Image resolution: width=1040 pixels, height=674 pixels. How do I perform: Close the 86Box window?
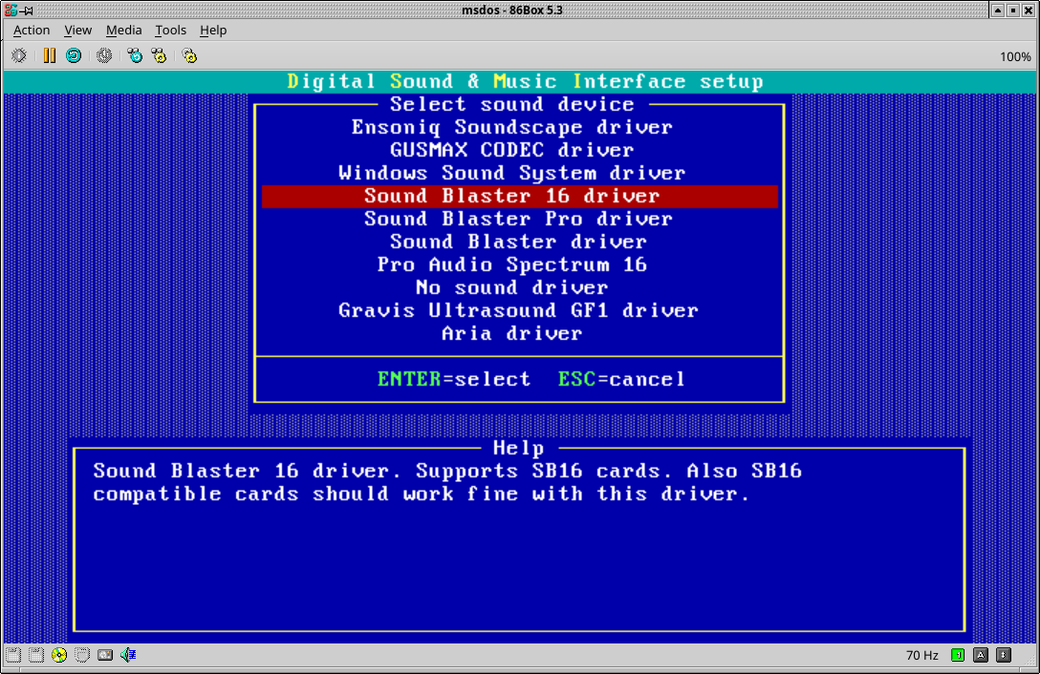click(1029, 10)
